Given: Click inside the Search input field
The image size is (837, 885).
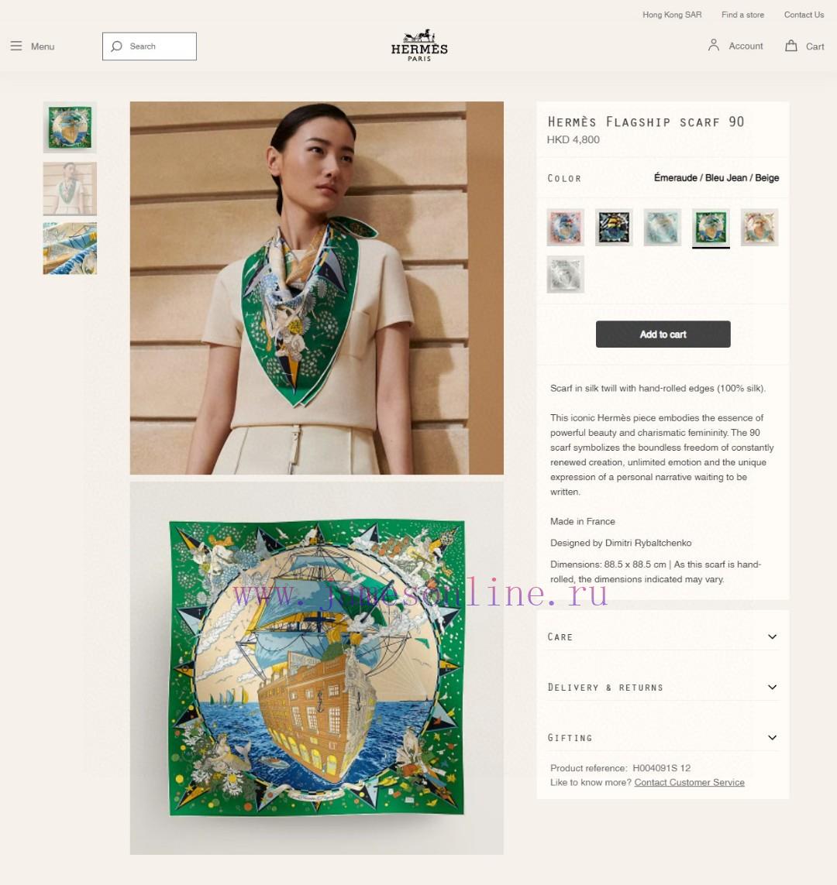Looking at the screenshot, I should pyautogui.click(x=149, y=46).
